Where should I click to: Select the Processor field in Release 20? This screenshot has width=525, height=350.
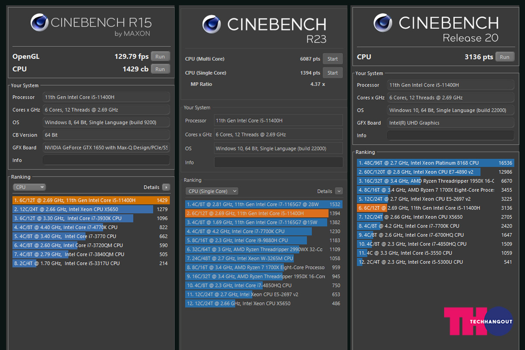[x=451, y=85]
